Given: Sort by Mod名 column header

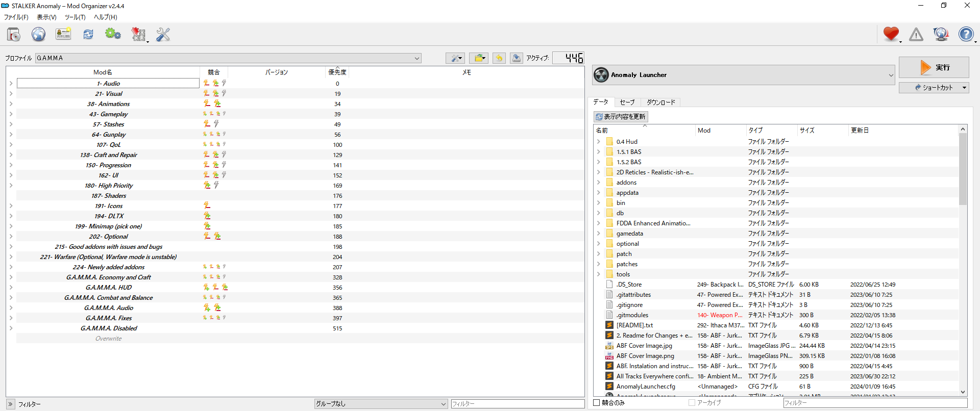Looking at the screenshot, I should 103,72.
